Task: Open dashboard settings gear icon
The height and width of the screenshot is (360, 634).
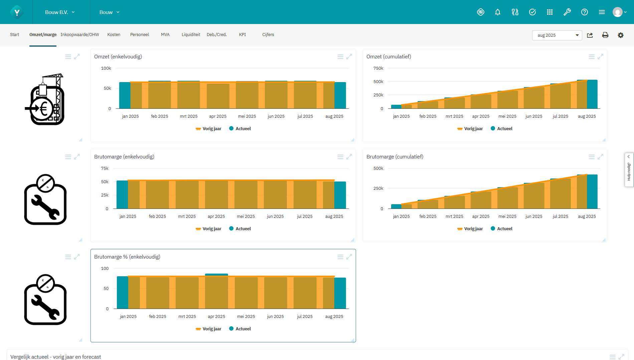Action: 621,35
